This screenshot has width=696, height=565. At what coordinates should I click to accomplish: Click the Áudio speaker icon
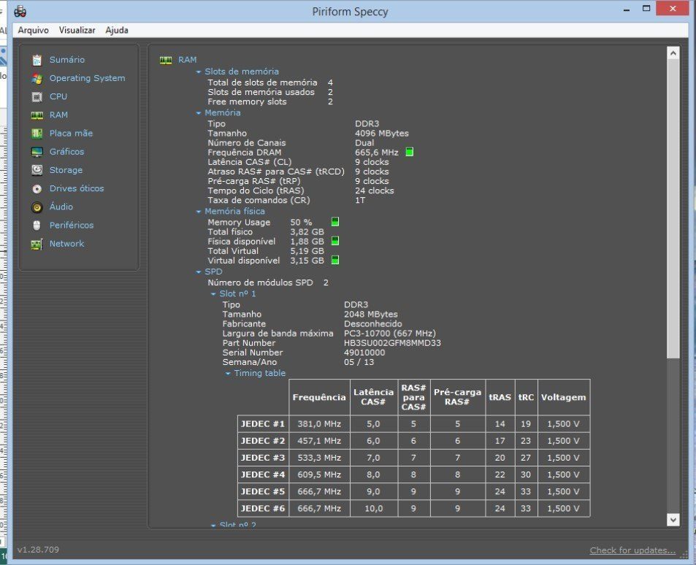(x=37, y=207)
